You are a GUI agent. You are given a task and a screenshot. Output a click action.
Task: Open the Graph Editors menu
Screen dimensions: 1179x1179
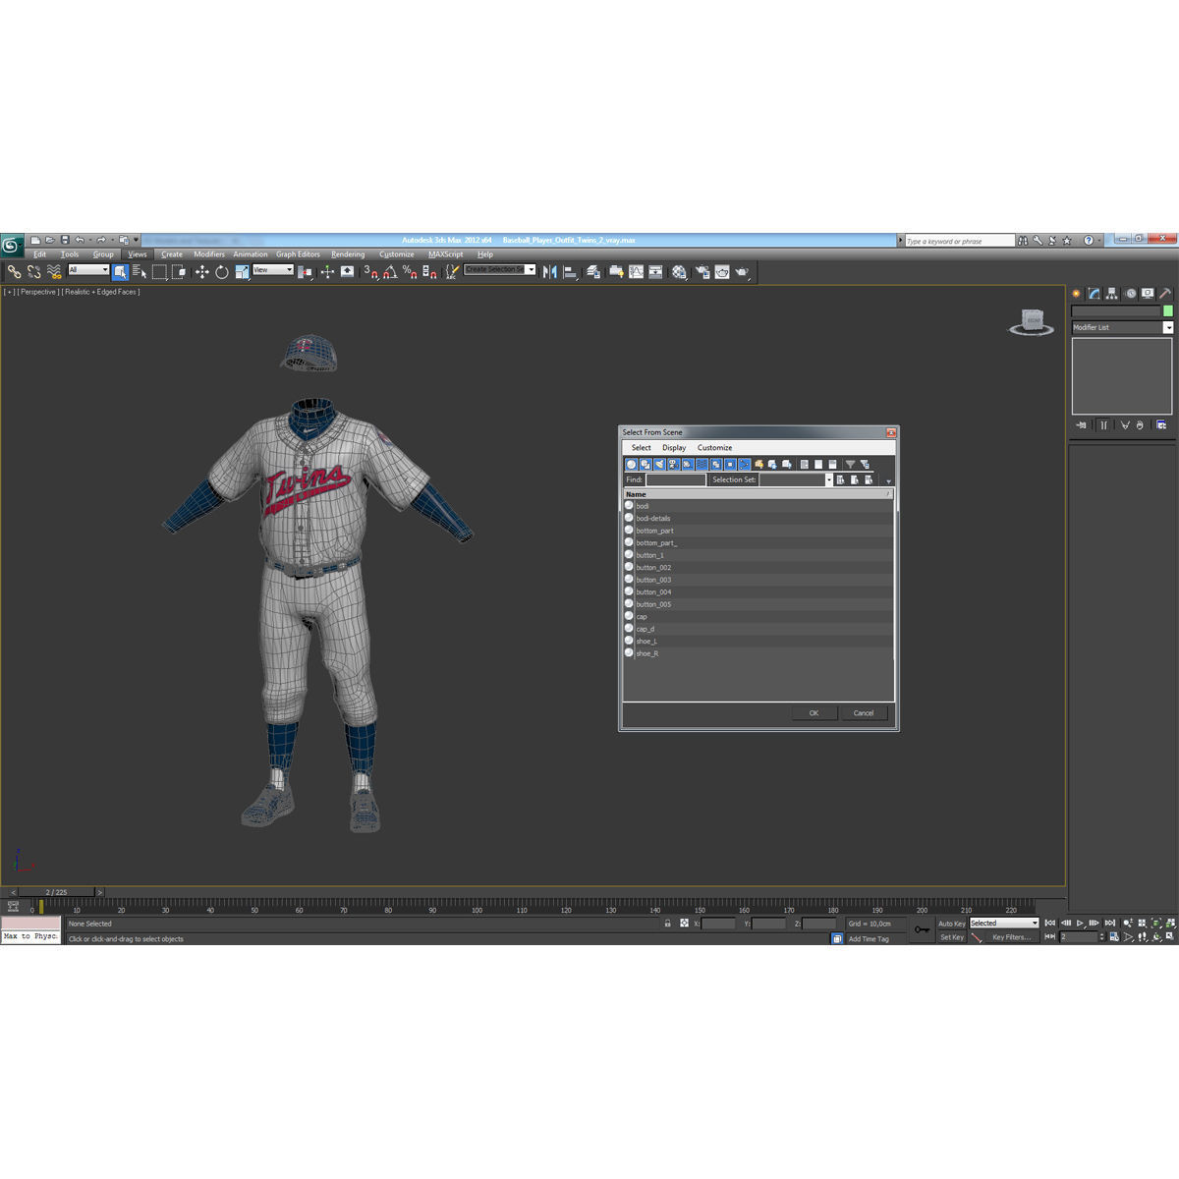[x=298, y=254]
